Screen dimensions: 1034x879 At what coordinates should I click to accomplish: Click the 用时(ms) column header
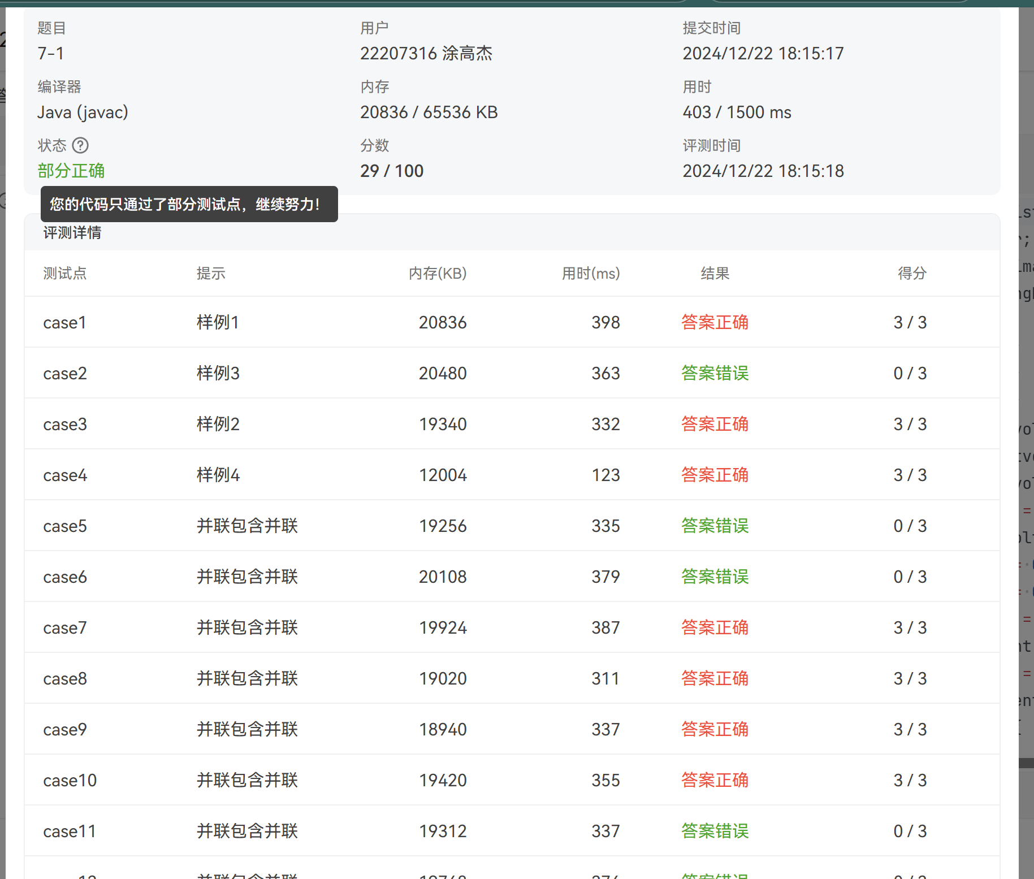click(x=591, y=274)
